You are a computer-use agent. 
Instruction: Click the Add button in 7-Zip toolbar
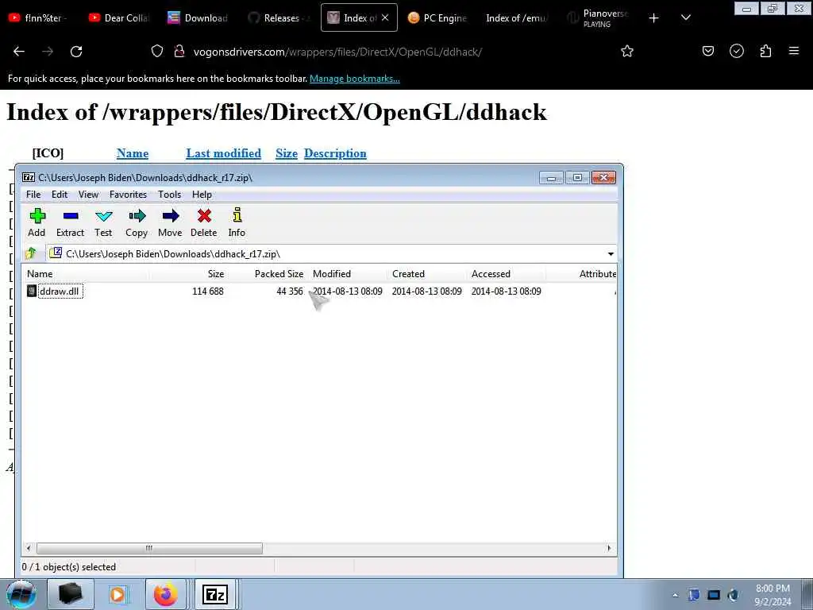point(37,222)
